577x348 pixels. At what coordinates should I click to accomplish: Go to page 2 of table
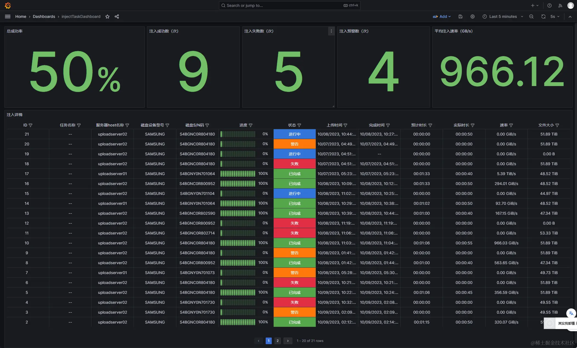coord(278,341)
